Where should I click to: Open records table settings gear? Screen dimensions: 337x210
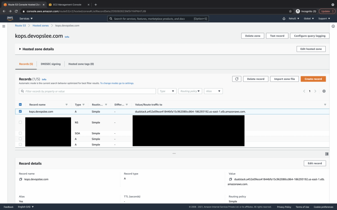[324, 91]
